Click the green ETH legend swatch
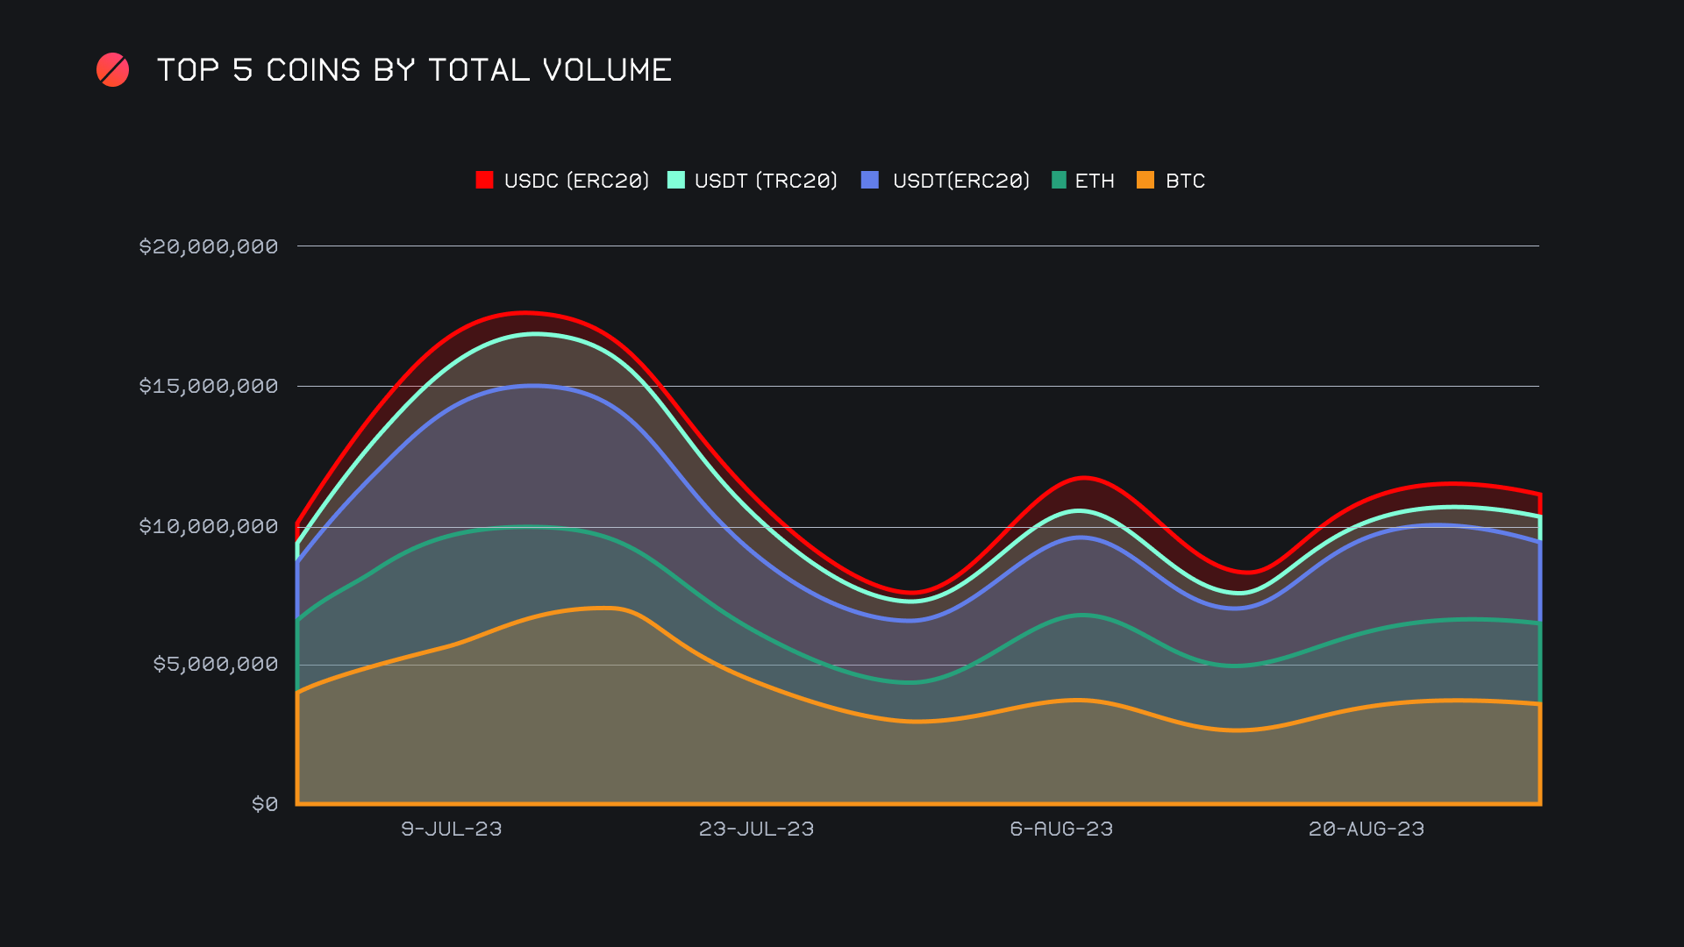This screenshot has width=1684, height=947. [1059, 180]
